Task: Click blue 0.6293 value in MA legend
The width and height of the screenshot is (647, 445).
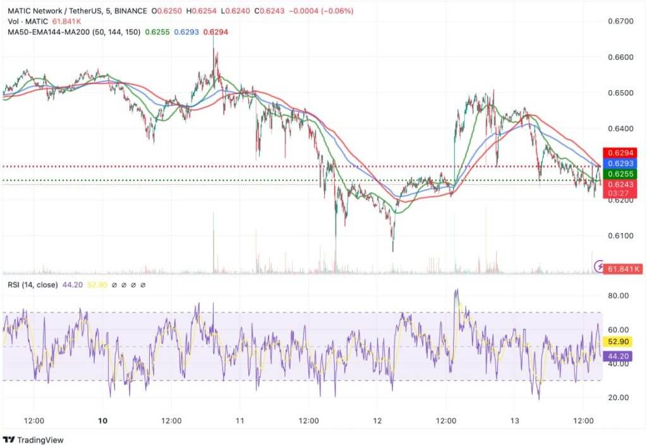Action: (x=186, y=32)
